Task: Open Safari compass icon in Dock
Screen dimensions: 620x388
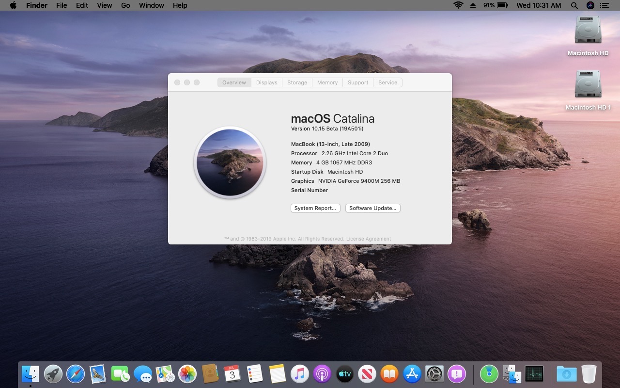Action: 76,374
